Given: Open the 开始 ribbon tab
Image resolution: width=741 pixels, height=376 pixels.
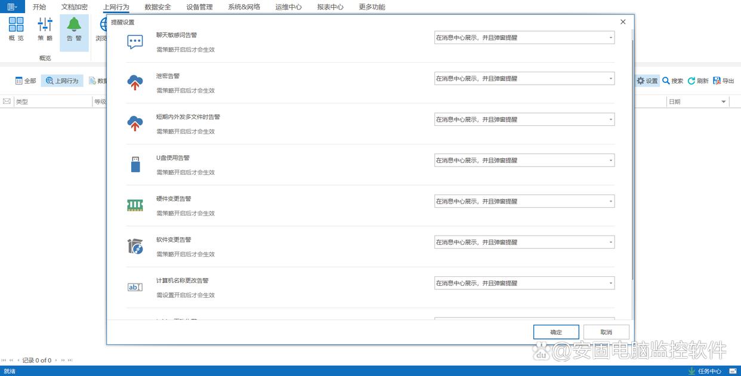Looking at the screenshot, I should coord(39,7).
